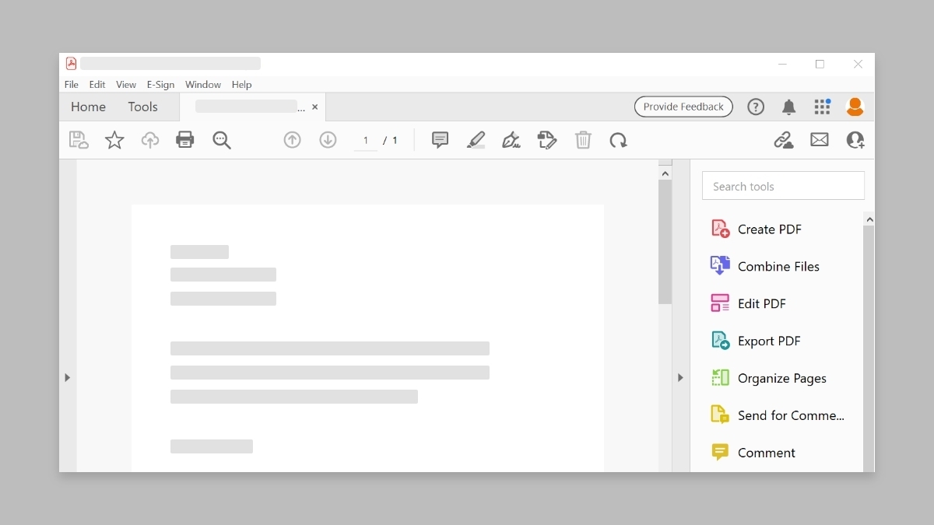Viewport: 934px width, 525px height.
Task: Open the notifications bell
Action: (x=788, y=107)
